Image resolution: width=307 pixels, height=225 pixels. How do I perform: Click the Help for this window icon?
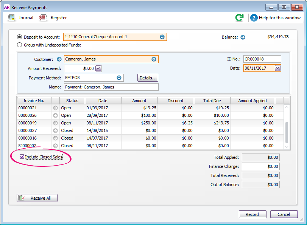[x=254, y=17]
